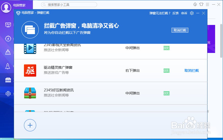
Task: Click 0次 count badge for 驱动精灵
Action: point(166,71)
